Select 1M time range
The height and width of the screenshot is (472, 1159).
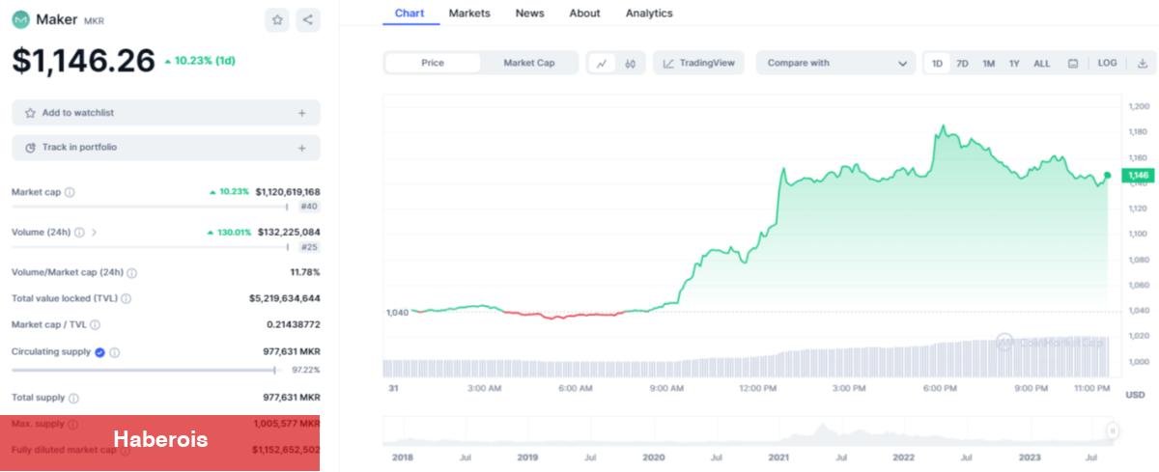(988, 64)
